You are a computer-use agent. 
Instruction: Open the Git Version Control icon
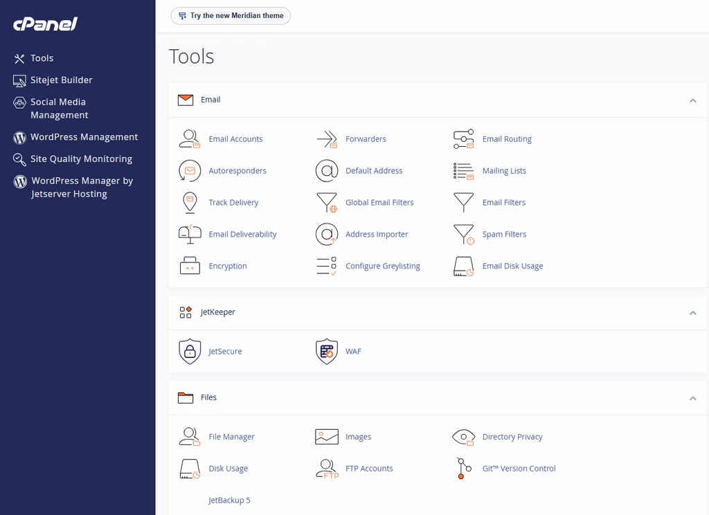463,469
